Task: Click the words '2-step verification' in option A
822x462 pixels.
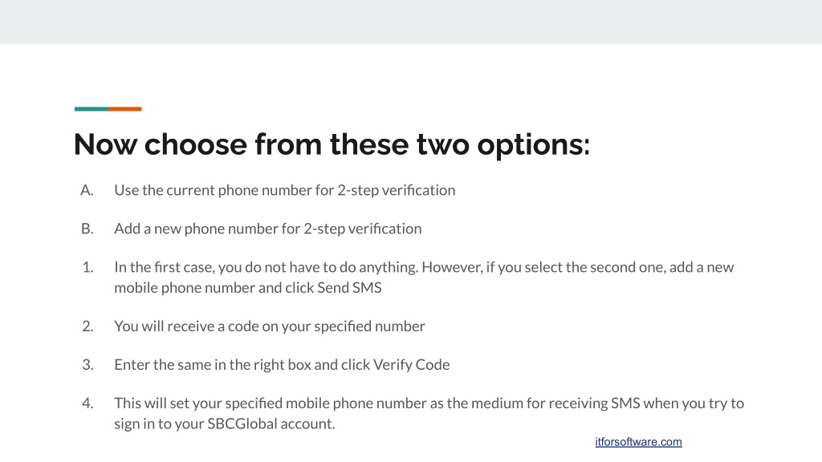Action: (x=397, y=190)
